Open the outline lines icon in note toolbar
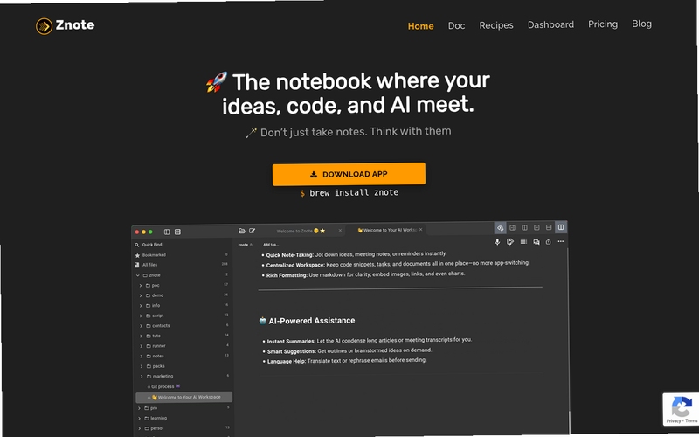Viewport: 699px width, 437px height. pyautogui.click(x=523, y=242)
